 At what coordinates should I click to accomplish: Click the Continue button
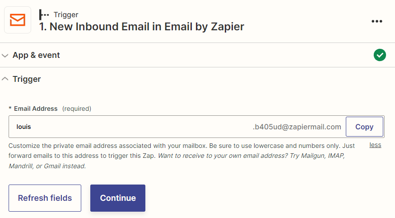[118, 198]
